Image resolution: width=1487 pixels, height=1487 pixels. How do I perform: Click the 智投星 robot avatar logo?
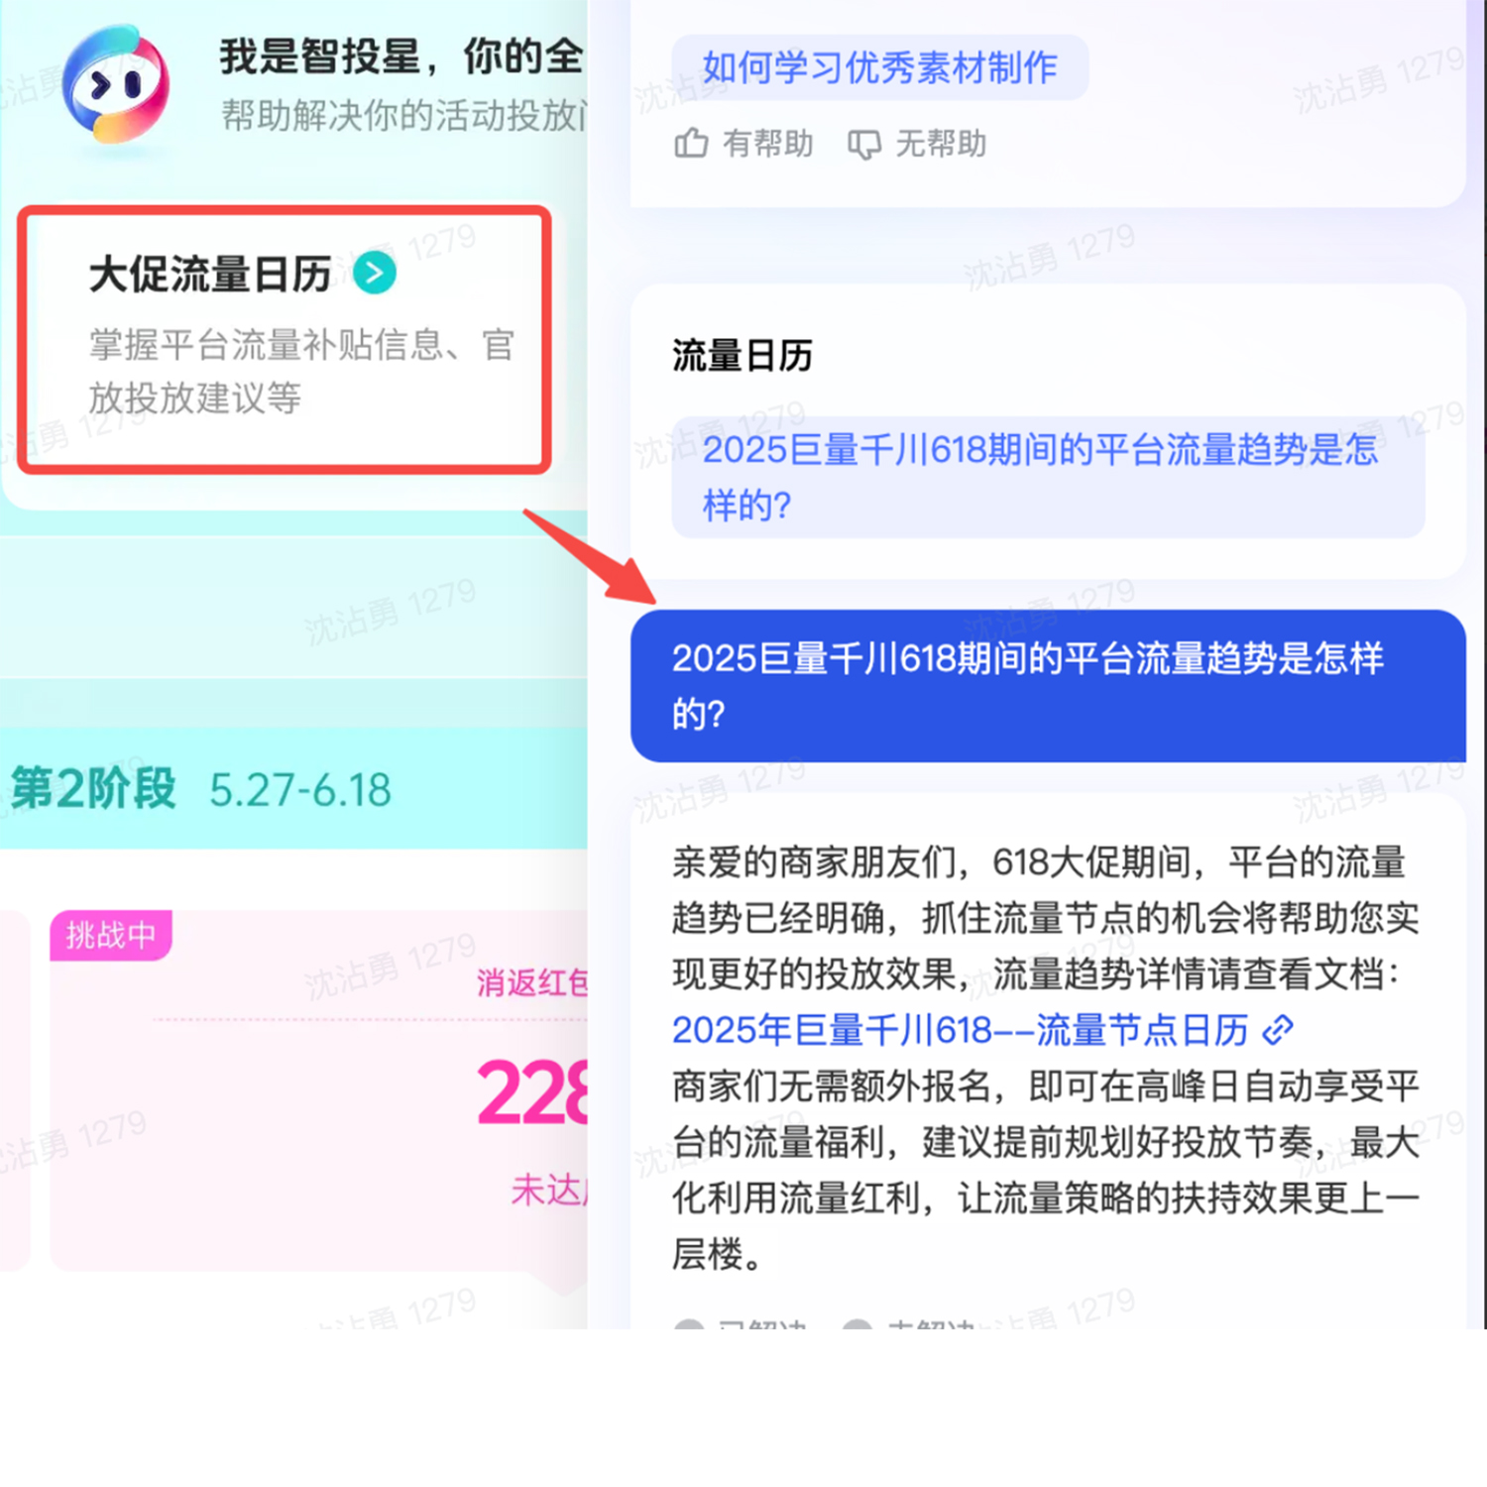click(116, 86)
